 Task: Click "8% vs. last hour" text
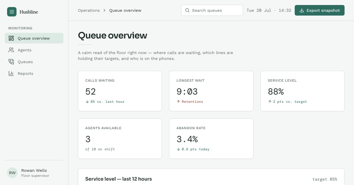click(107, 102)
